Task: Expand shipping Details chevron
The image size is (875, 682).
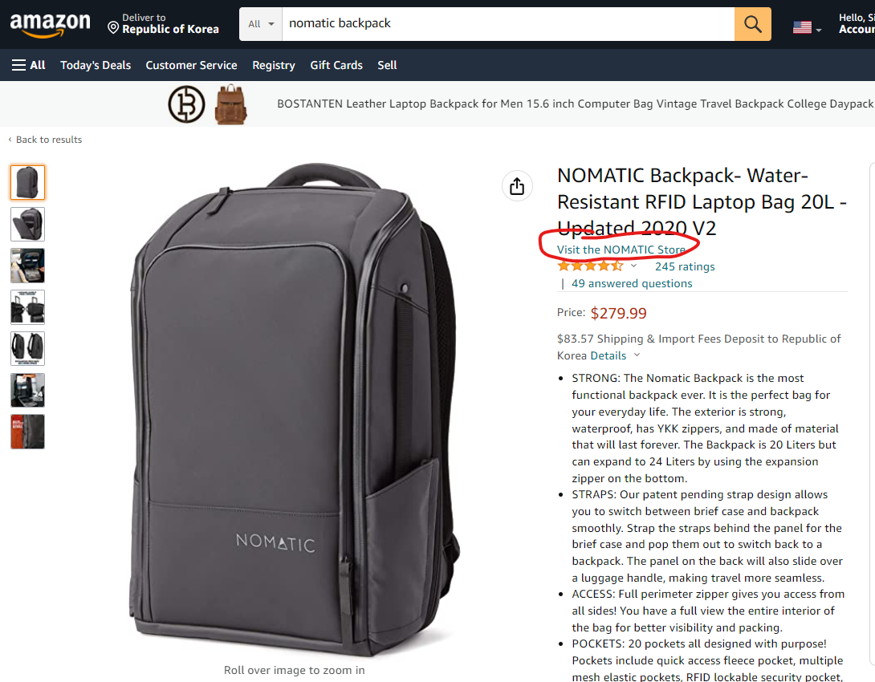Action: point(637,355)
